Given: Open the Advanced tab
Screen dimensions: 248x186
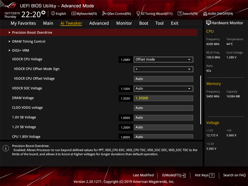Looking at the screenshot, I should [x=99, y=23].
